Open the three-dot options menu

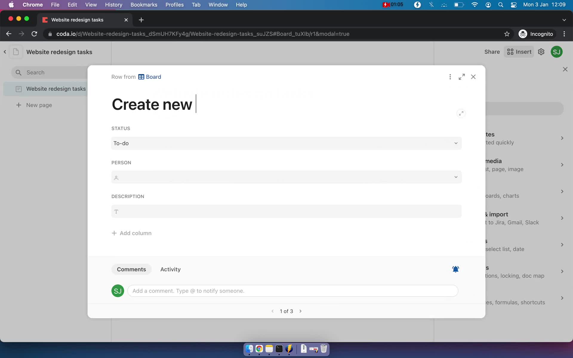tap(450, 77)
